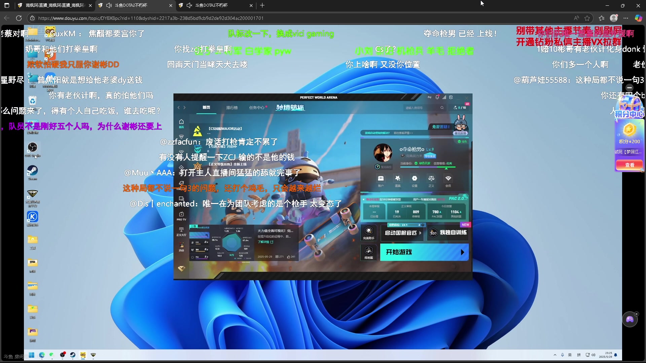Click the OBS Studio desktop icon
The height and width of the screenshot is (363, 646).
point(33,150)
